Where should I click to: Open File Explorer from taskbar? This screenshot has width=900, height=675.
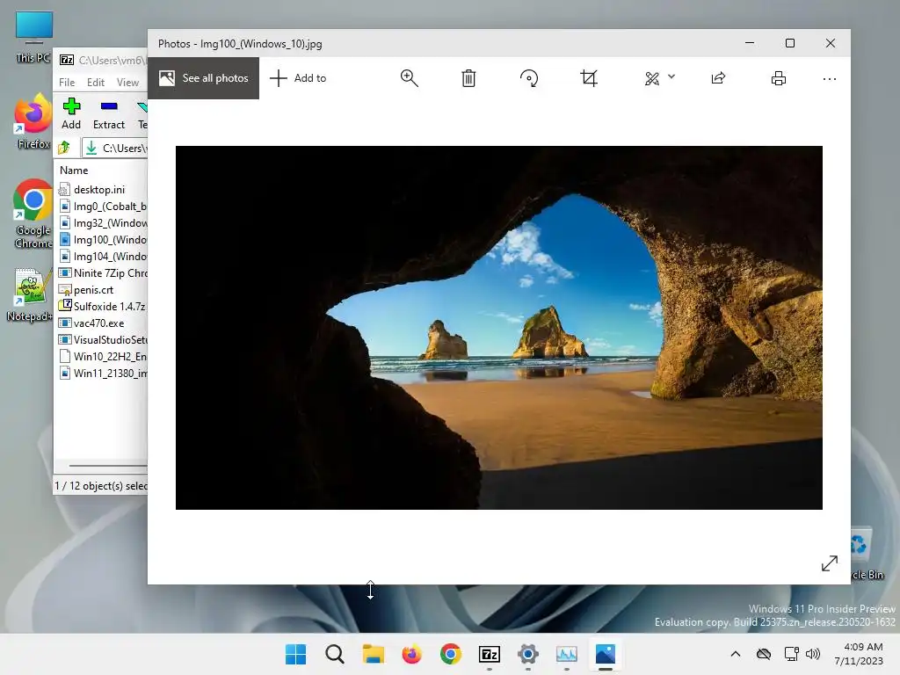(x=373, y=654)
